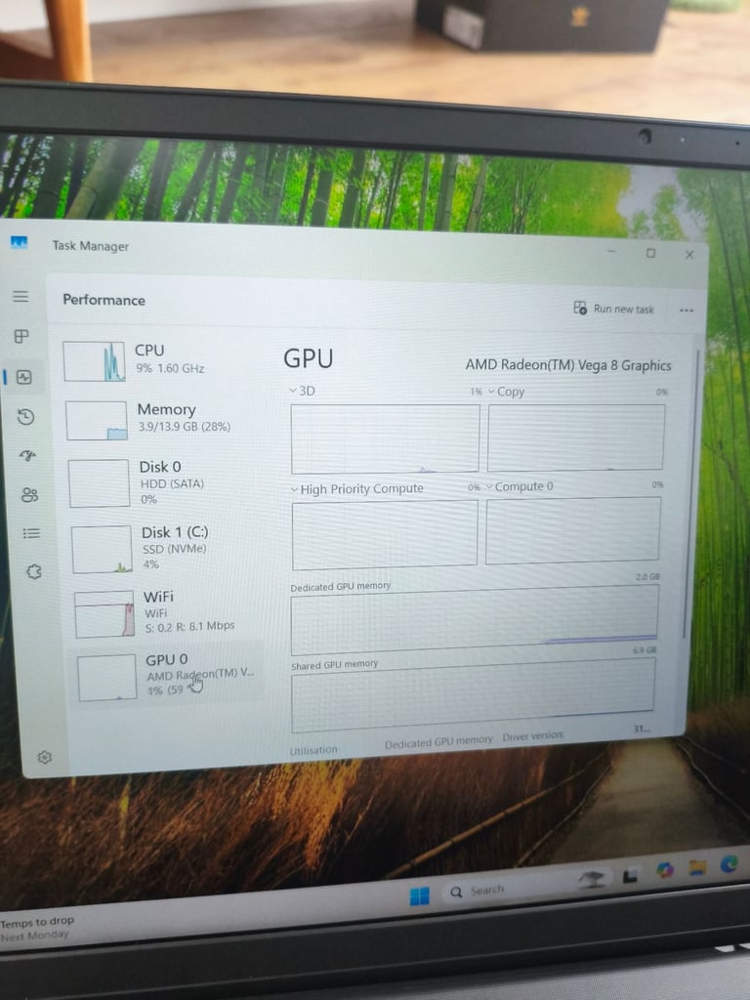The height and width of the screenshot is (1000, 750).
Task: Click the taskbar search magnifier icon
Action: (x=456, y=893)
